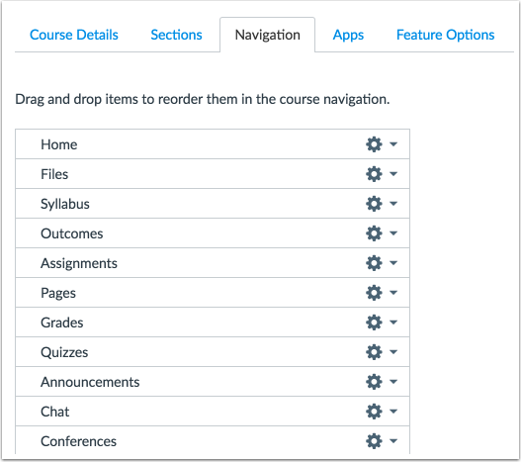Open the Feature Options tab
522x462 pixels.
point(446,35)
